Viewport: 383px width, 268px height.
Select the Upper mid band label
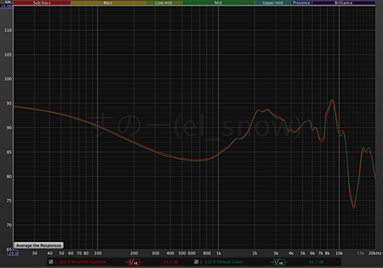point(273,3)
